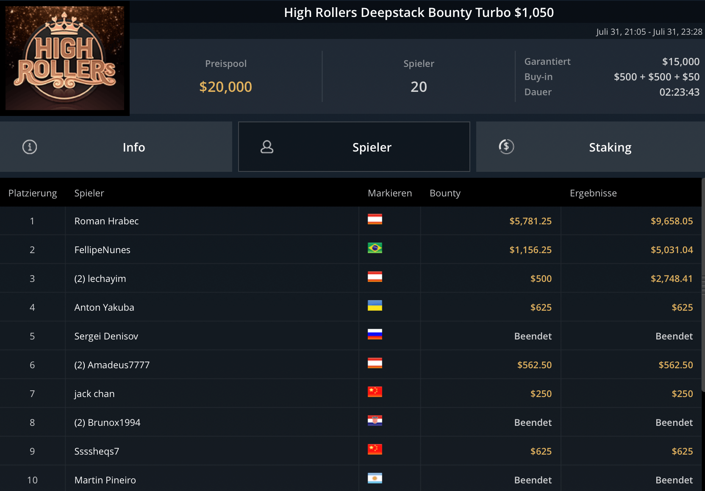Select jack chan in player list

tap(94, 394)
